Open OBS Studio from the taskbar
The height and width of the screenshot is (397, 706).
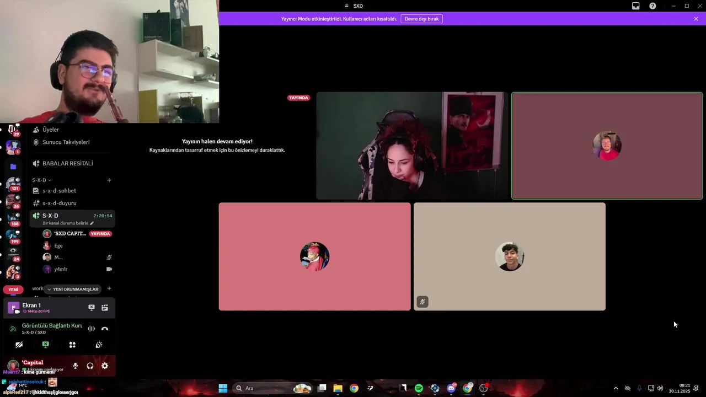click(484, 388)
